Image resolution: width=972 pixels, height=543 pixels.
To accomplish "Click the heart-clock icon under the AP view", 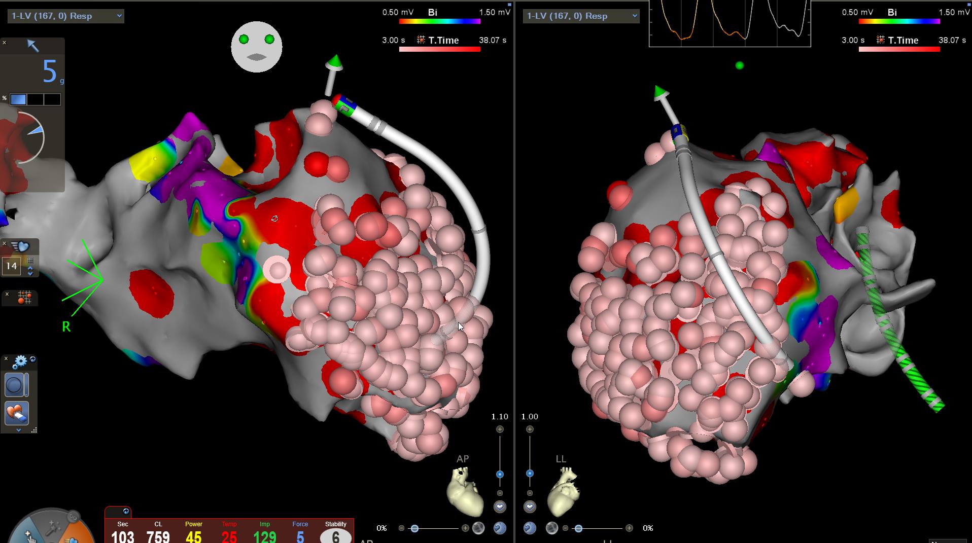I will pyautogui.click(x=501, y=528).
